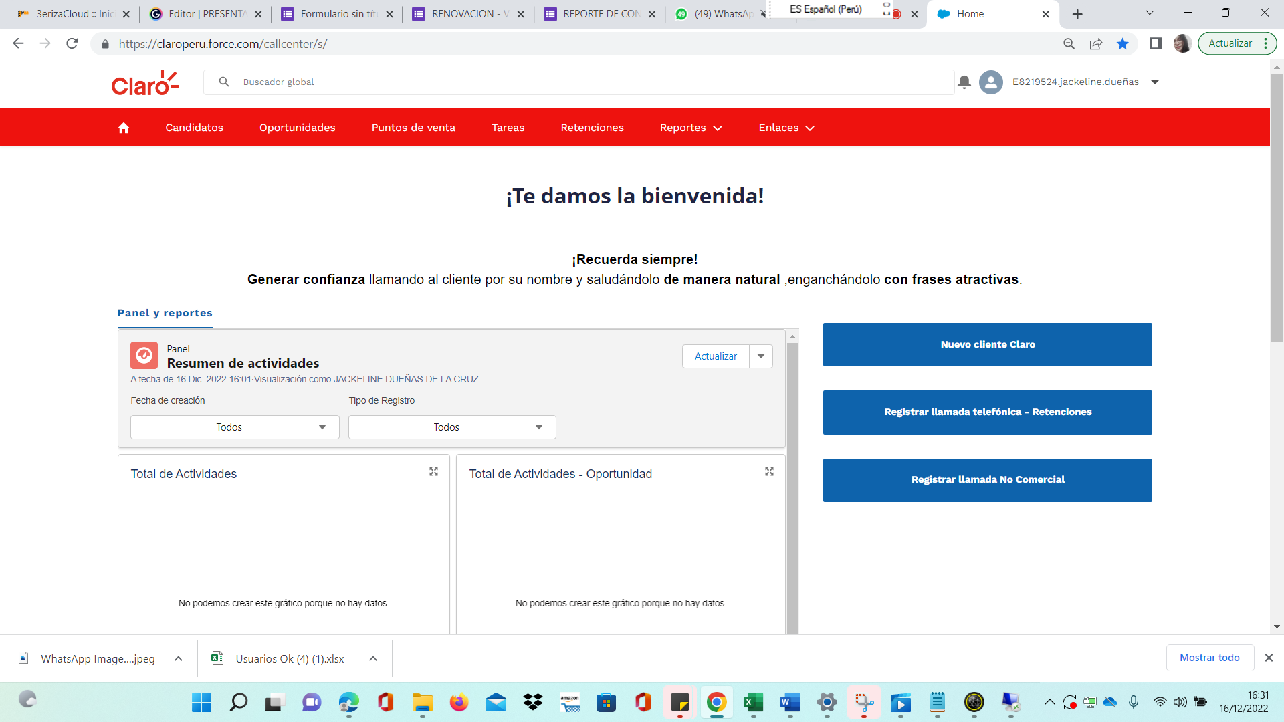Collapse the WhatsApp Image download chevron
This screenshot has width=1284, height=722.
pos(178,658)
